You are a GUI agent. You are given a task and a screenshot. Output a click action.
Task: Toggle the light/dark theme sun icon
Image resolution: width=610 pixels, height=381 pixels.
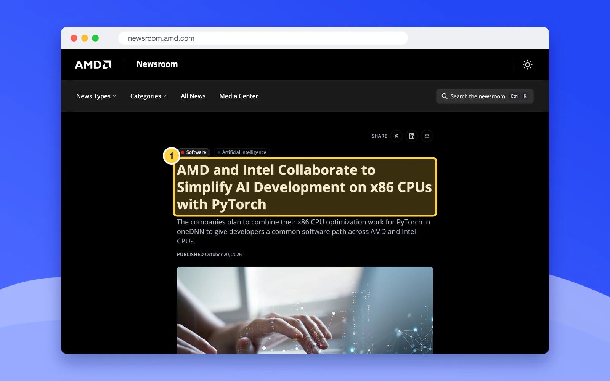point(527,65)
